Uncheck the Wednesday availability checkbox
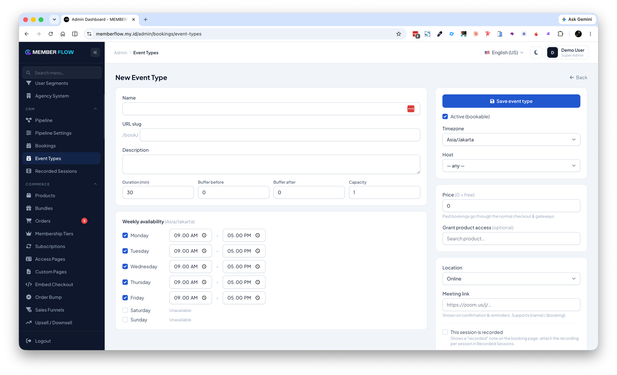 coord(125,266)
